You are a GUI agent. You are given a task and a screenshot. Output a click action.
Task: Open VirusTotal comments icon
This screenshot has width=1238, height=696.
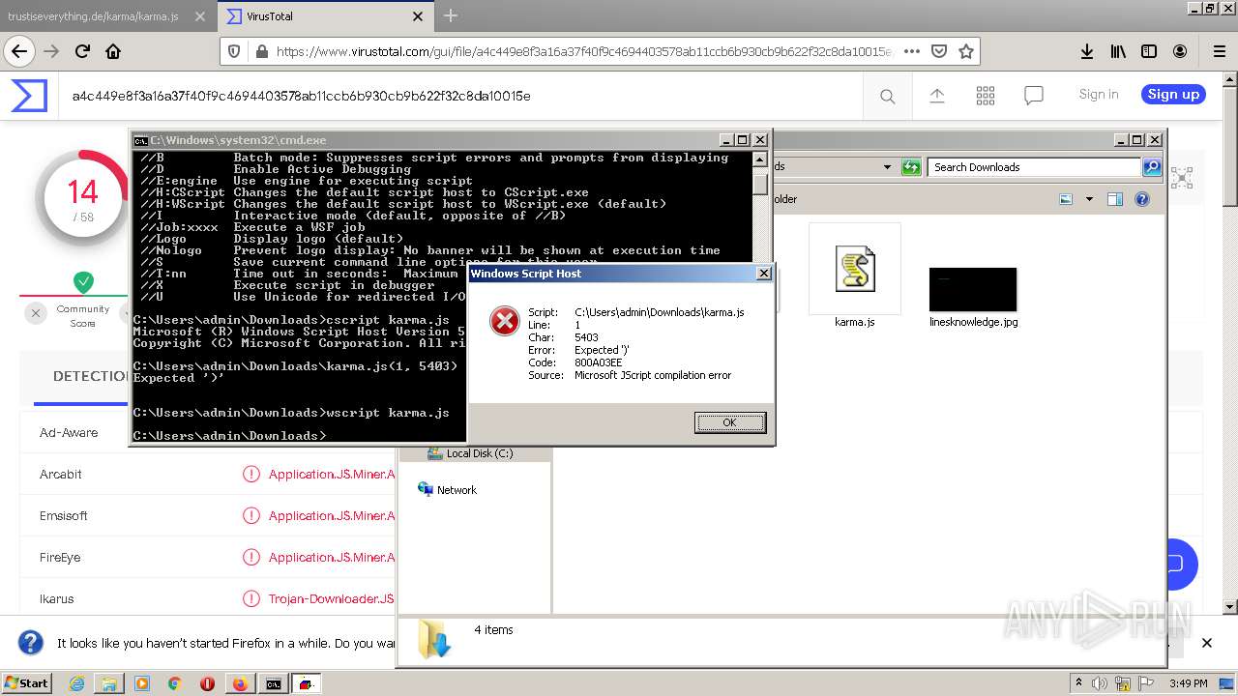click(1034, 96)
